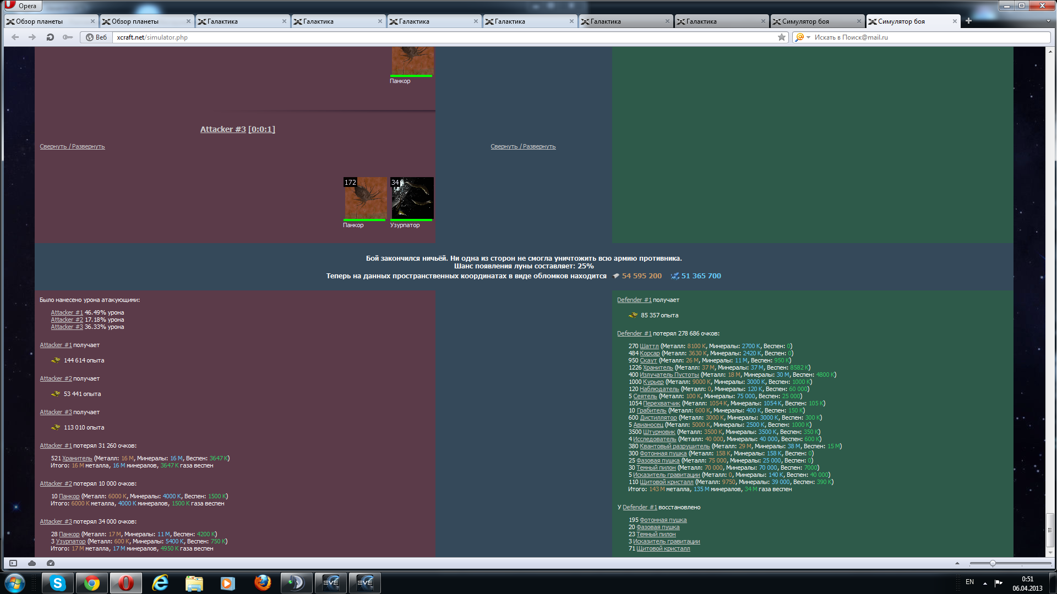
Task: Open Google Chrome from the taskbar
Action: pyautogui.click(x=91, y=583)
